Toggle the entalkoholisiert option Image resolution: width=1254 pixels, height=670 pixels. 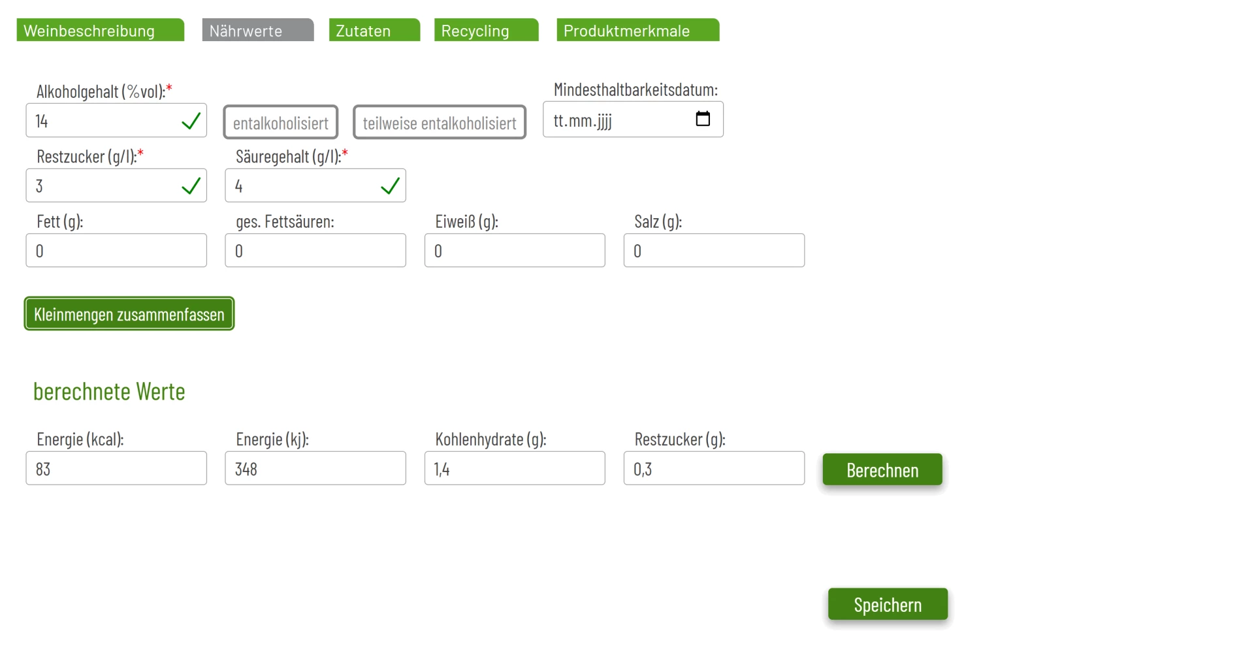click(280, 123)
